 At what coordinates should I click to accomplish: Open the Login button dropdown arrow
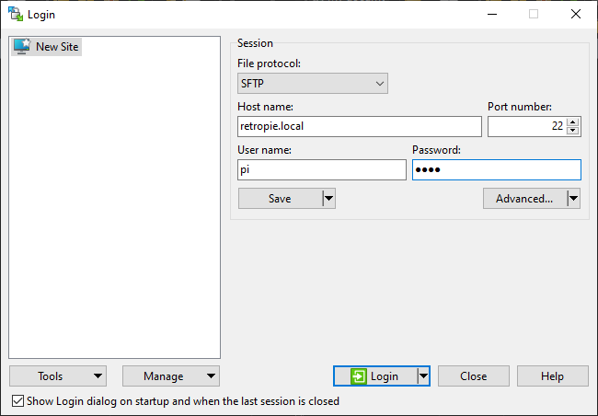click(x=423, y=376)
